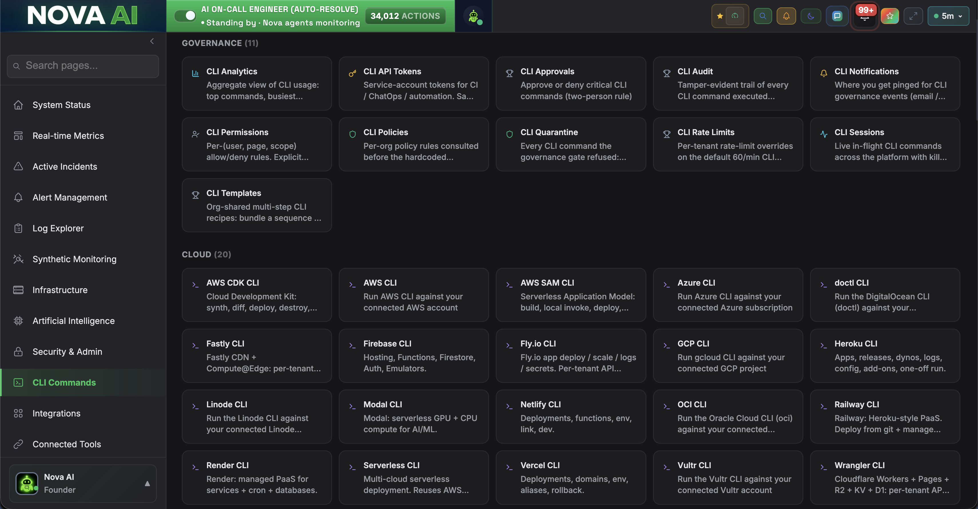This screenshot has width=978, height=509.
Task: Open notifications with the 99+ badge
Action: (x=864, y=16)
